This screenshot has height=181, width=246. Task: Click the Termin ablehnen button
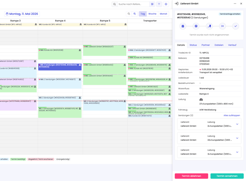click(x=191, y=176)
